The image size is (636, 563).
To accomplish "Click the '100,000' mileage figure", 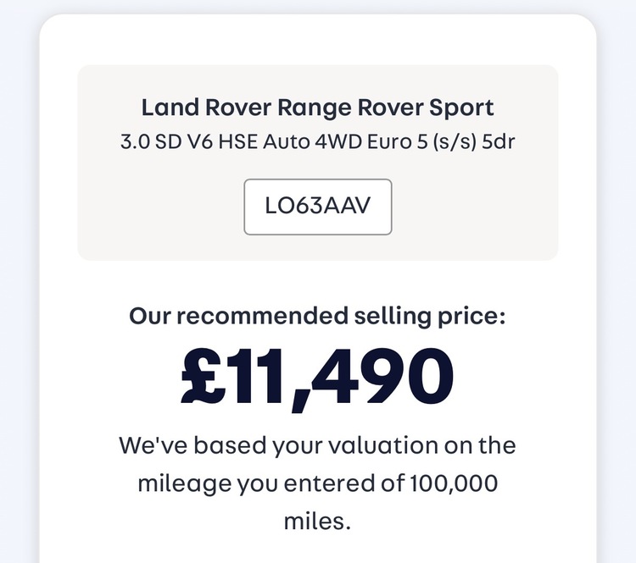I will [x=455, y=483].
